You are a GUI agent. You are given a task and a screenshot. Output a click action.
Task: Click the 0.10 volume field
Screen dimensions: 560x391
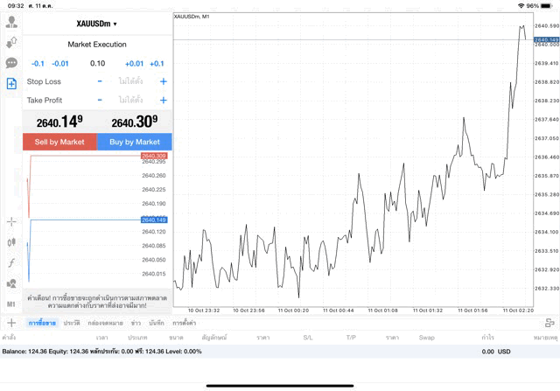pyautogui.click(x=97, y=64)
